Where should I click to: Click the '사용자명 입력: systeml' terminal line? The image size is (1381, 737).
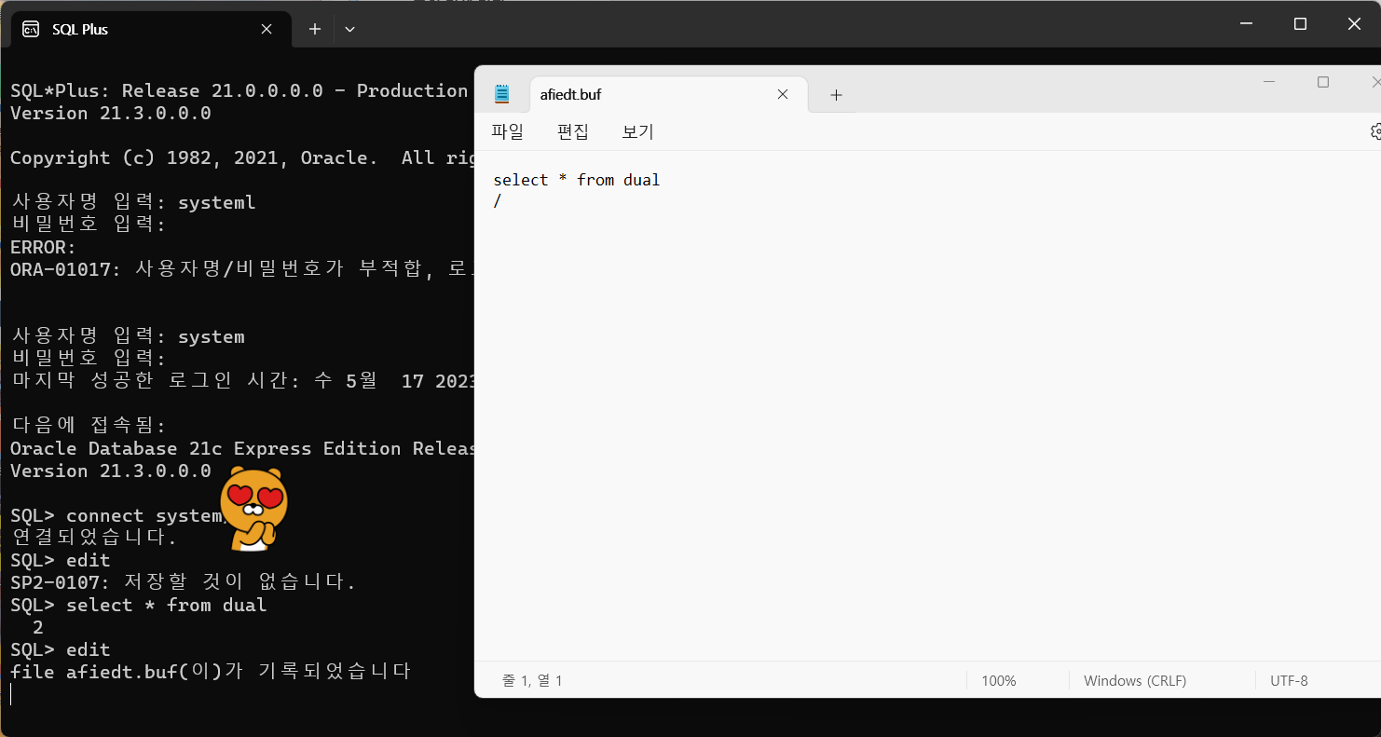pyautogui.click(x=132, y=202)
